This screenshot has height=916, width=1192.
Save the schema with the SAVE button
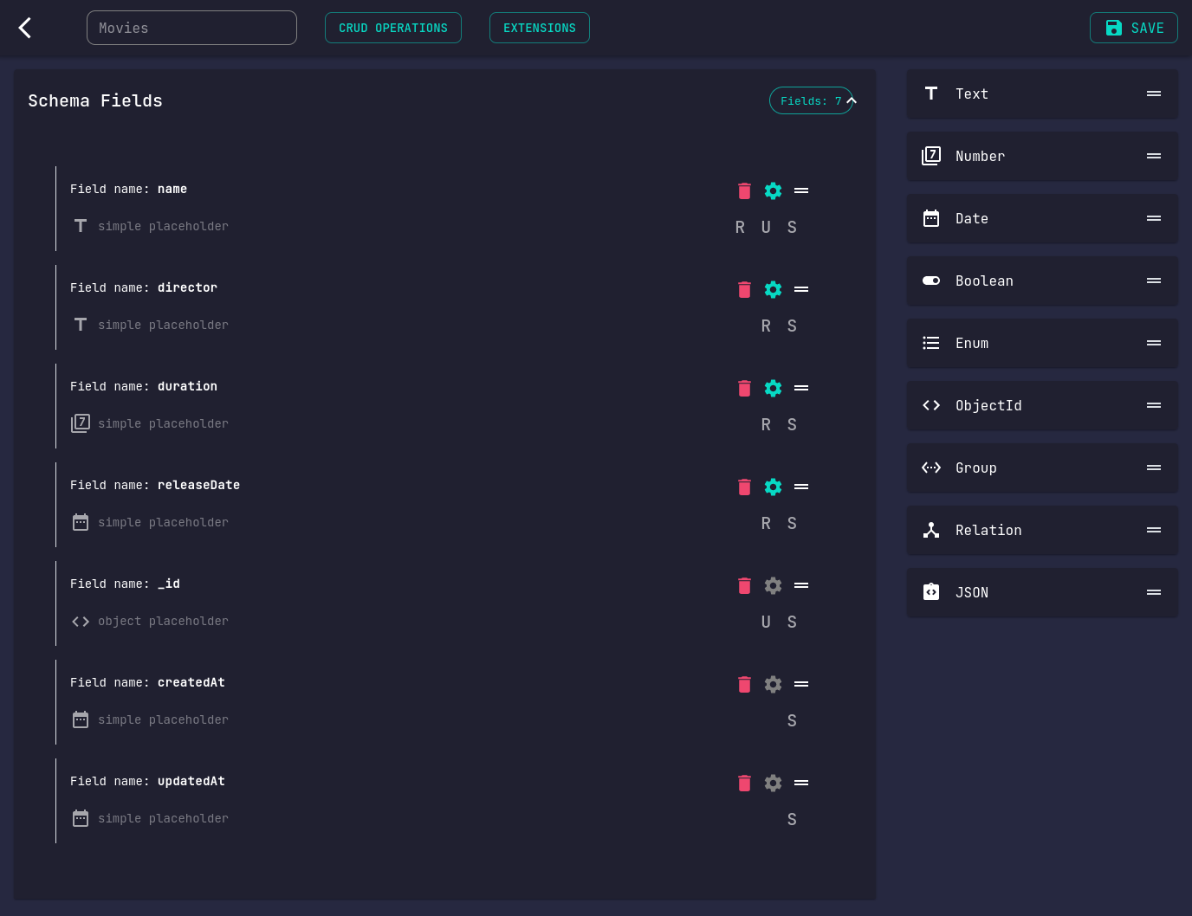point(1133,28)
